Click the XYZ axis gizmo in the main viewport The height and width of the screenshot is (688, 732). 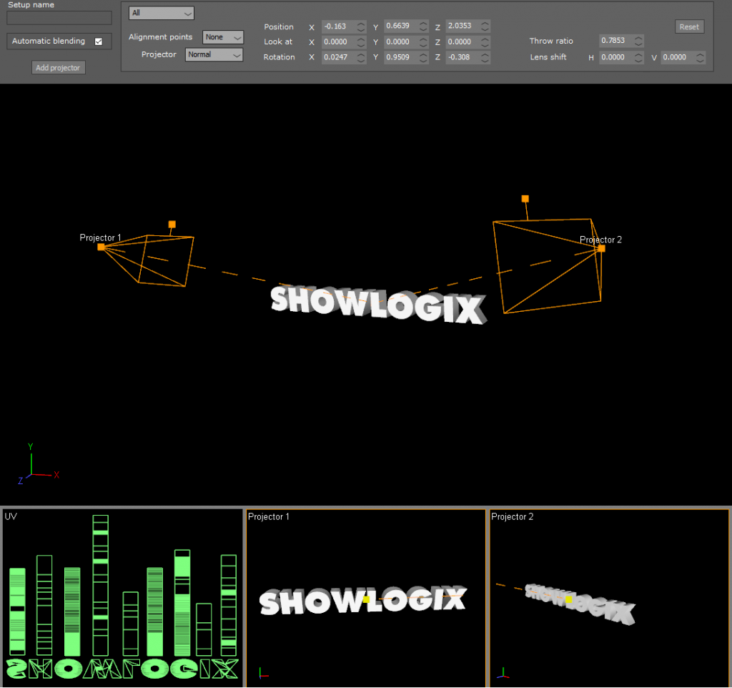point(37,466)
